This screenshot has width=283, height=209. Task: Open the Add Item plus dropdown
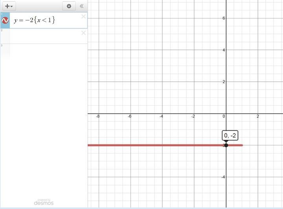[9, 6]
